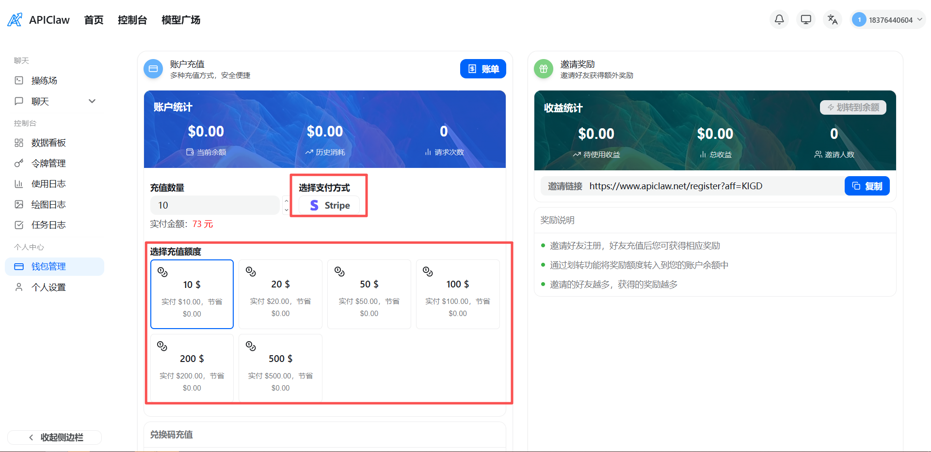Click the 划转到余额 transfer button
Screen dimensions: 931x452
click(x=853, y=107)
